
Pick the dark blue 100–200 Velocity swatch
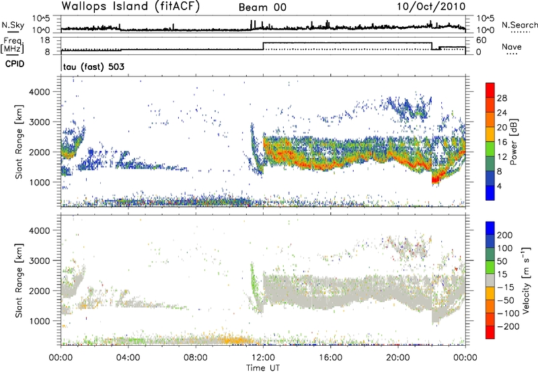pyautogui.click(x=490, y=242)
